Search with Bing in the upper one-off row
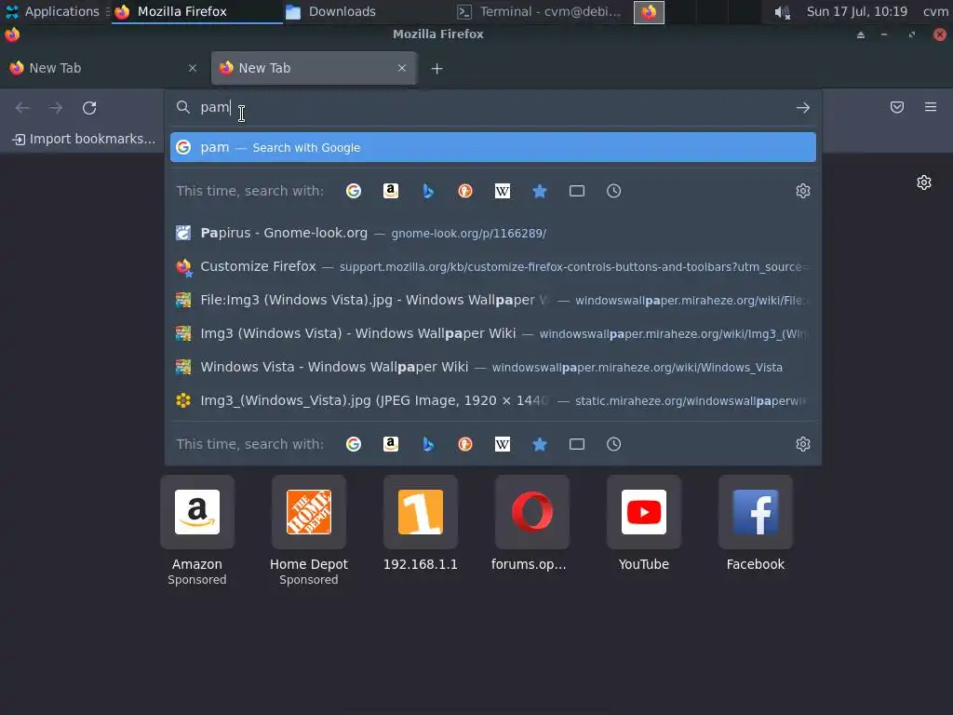 click(x=428, y=191)
